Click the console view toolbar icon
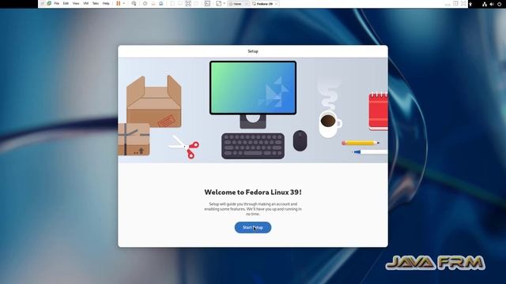 (x=207, y=3)
